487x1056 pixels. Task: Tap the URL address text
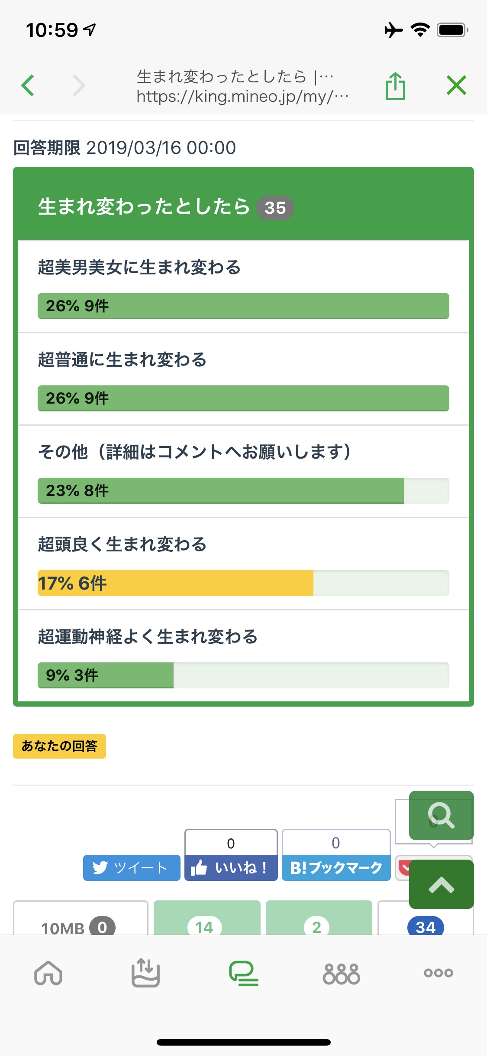coord(242,96)
